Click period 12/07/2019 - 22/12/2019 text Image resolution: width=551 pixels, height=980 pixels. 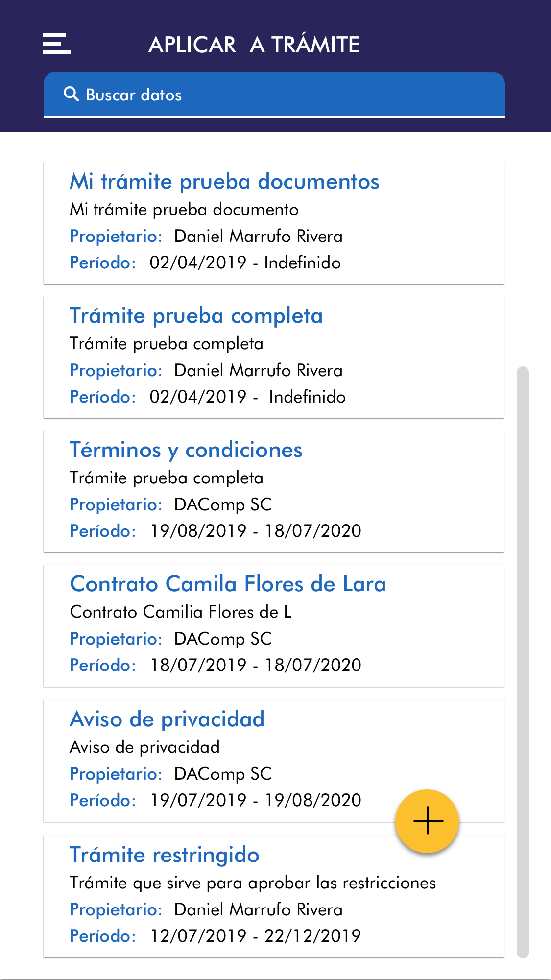[x=255, y=936]
